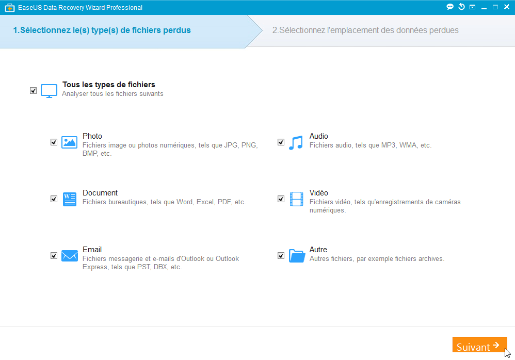Click the monitor icon for all file types

click(x=49, y=91)
